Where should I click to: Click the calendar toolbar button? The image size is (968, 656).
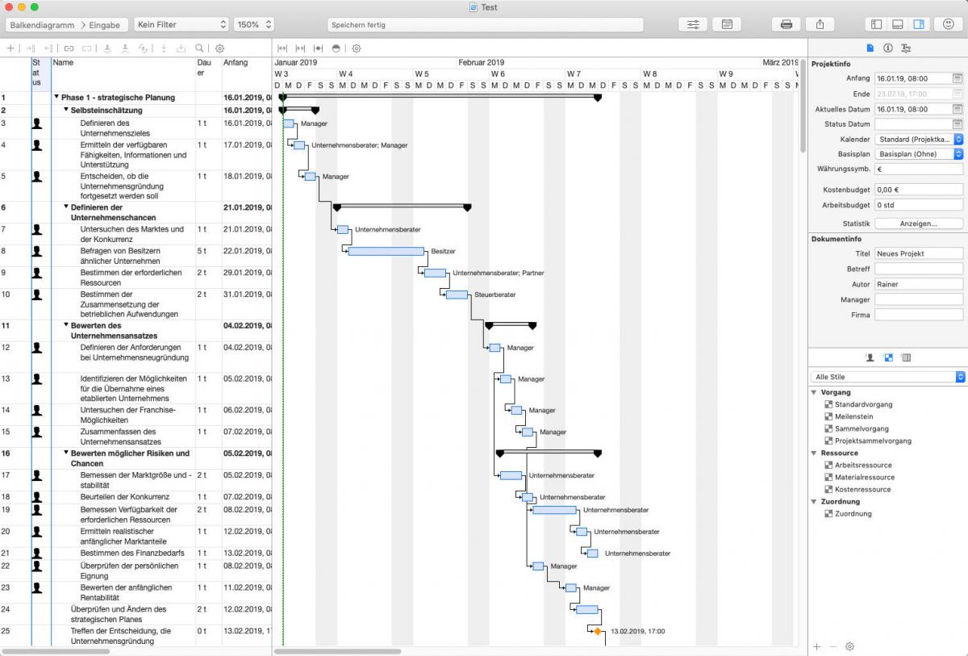tap(727, 24)
